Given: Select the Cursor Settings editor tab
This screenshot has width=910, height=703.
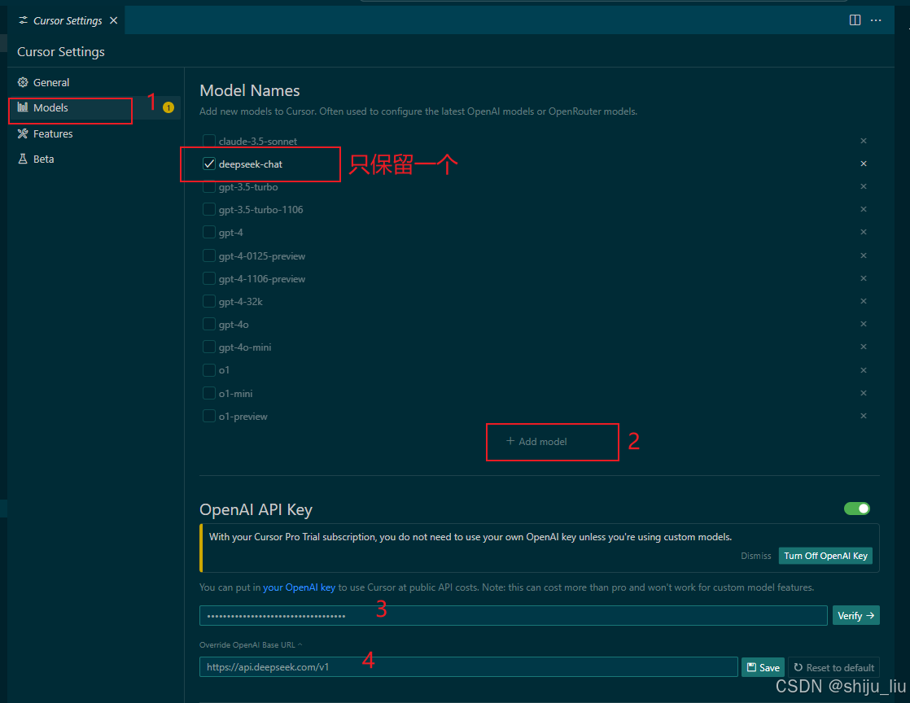Looking at the screenshot, I should [68, 20].
